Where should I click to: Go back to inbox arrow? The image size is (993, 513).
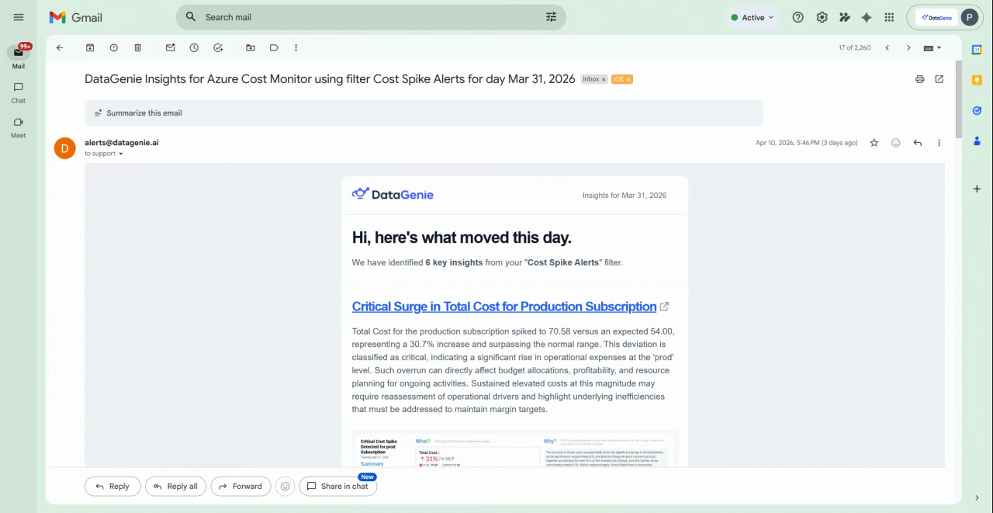click(x=60, y=47)
